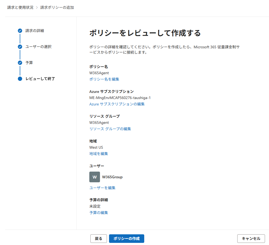Screen dimensions: 269x245
Task: Open the 予算 step
Action: click(29, 63)
